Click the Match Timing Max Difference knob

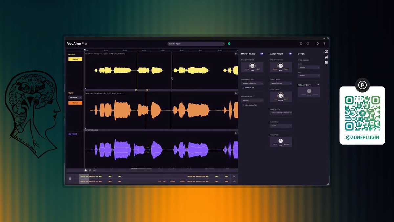pyautogui.click(x=252, y=66)
